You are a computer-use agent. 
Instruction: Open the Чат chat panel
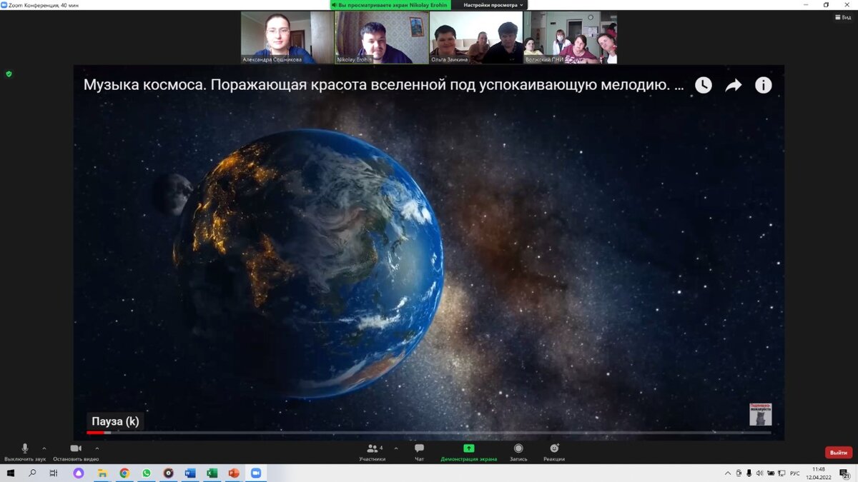coord(419,452)
